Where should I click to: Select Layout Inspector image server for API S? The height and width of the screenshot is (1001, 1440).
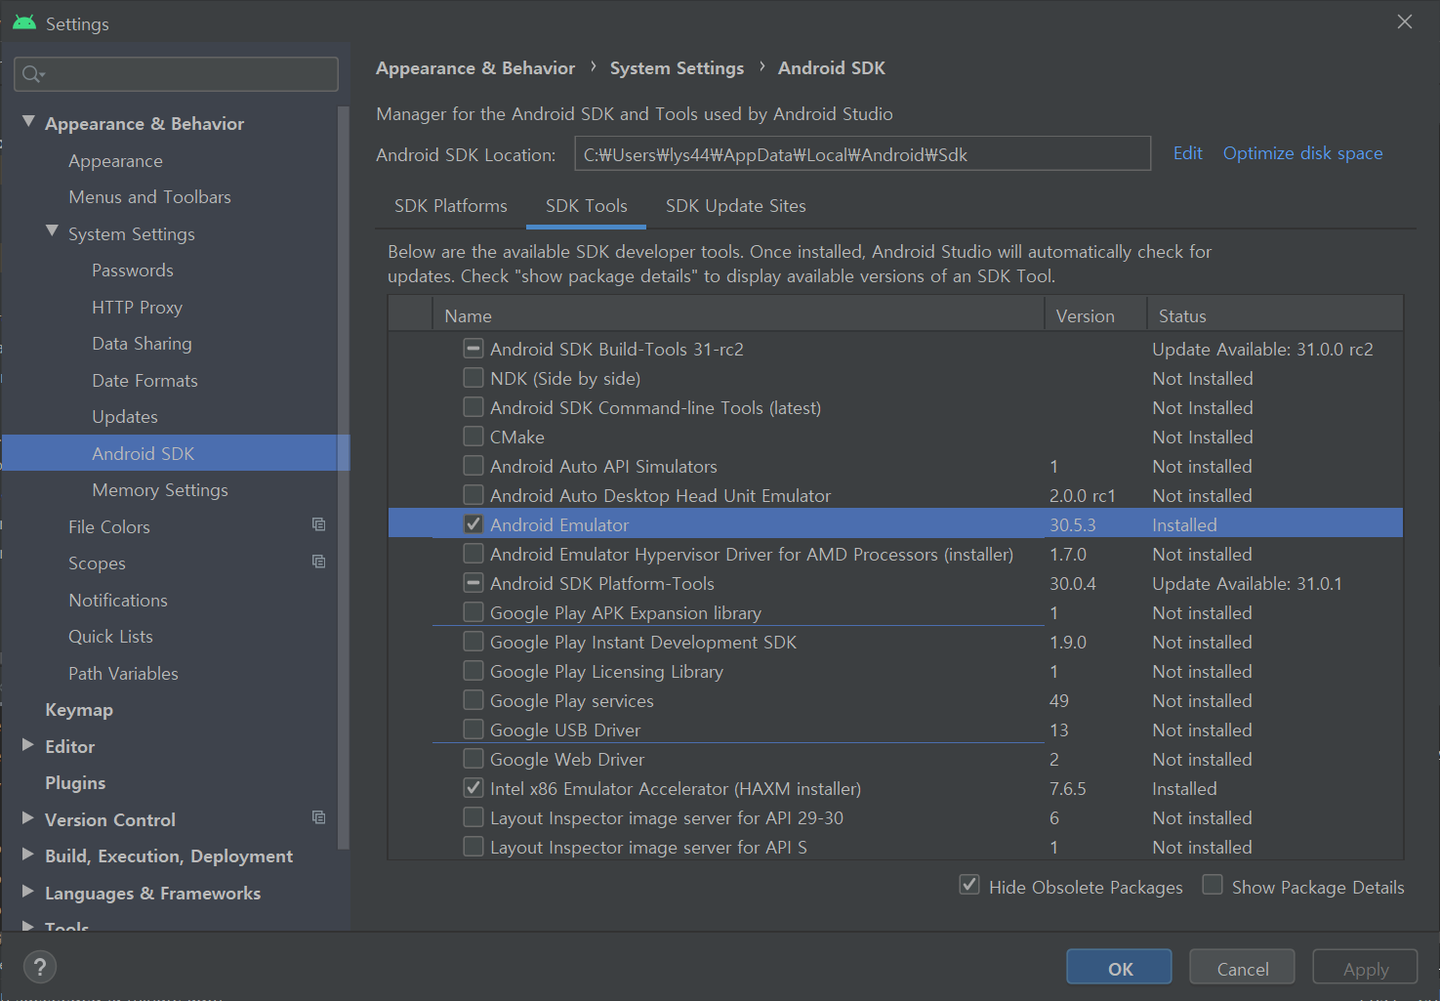(x=895, y=847)
